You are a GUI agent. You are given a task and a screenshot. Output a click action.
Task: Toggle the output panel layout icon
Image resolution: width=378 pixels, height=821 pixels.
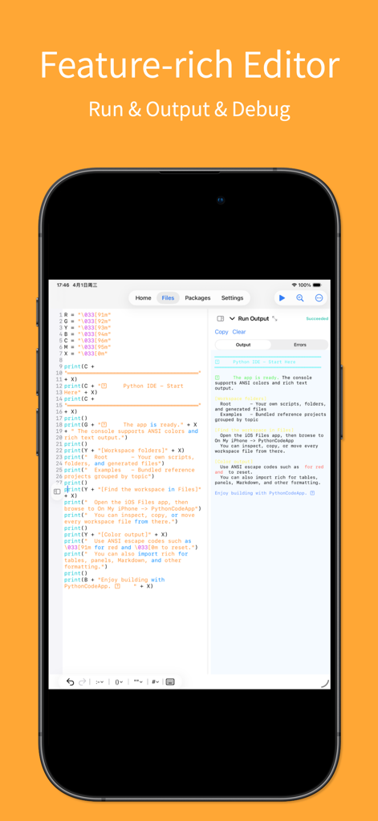221,318
